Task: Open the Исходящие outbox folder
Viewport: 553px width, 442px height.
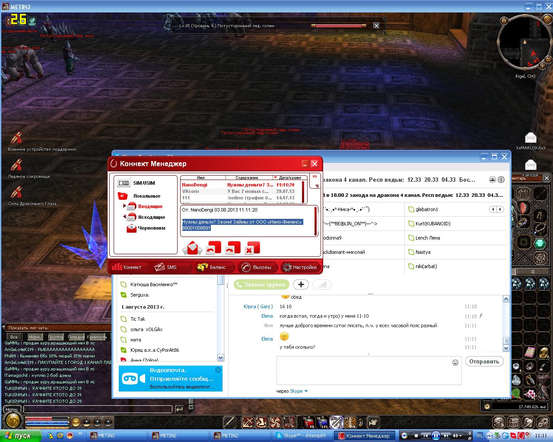Action: coord(144,217)
